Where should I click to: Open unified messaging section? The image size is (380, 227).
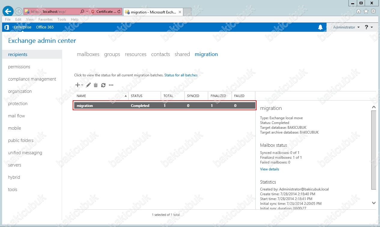[25, 153]
